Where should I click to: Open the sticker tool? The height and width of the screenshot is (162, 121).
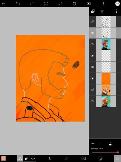tap(101, 159)
